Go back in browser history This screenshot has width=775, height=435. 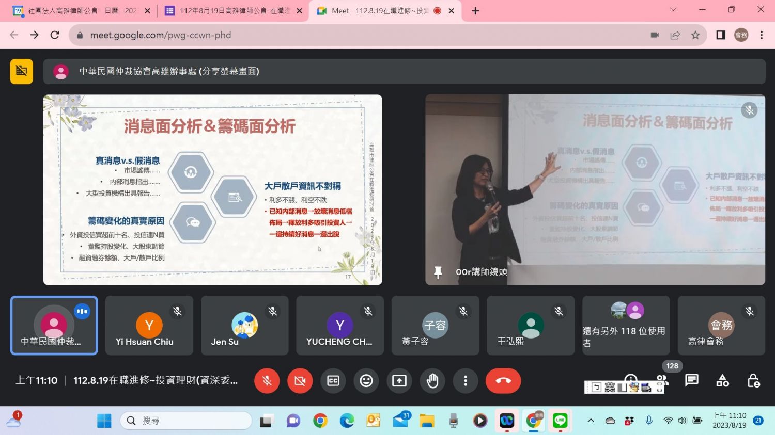(x=14, y=35)
